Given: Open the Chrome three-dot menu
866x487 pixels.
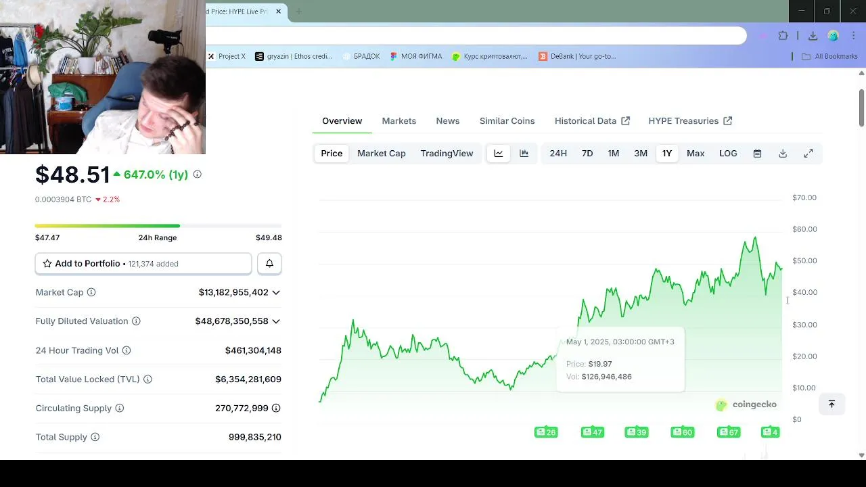Looking at the screenshot, I should click(852, 36).
